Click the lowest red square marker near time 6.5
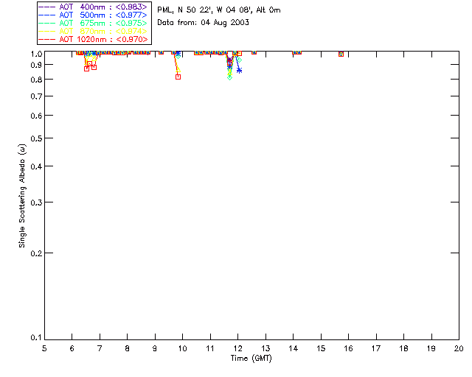This screenshot has height=377, width=472. click(87, 68)
